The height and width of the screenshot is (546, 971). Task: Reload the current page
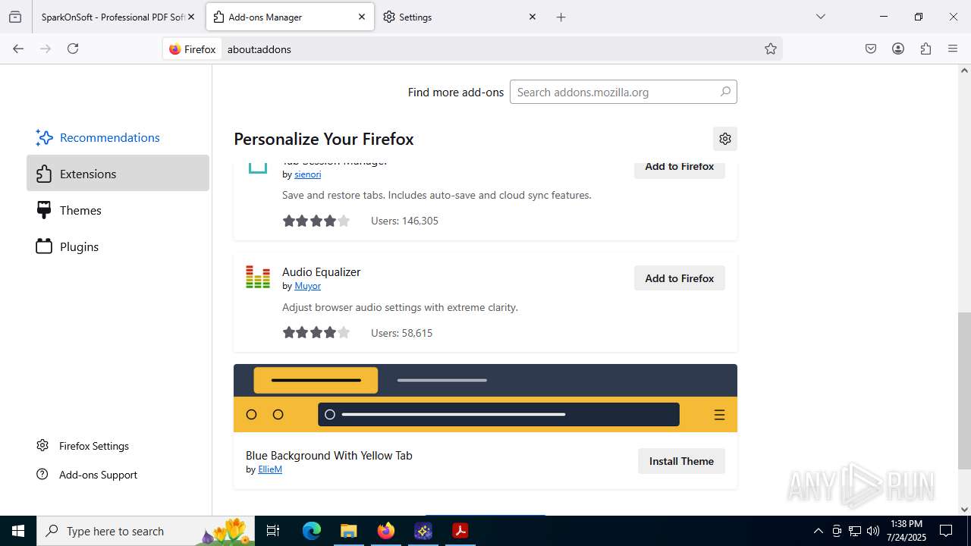coord(73,49)
